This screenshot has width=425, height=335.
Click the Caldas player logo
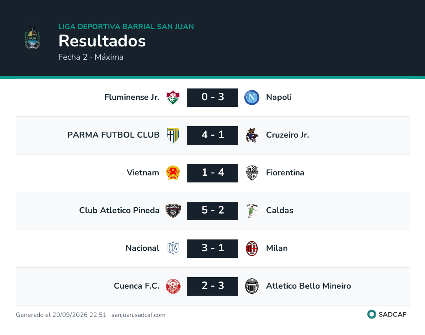coord(252,211)
